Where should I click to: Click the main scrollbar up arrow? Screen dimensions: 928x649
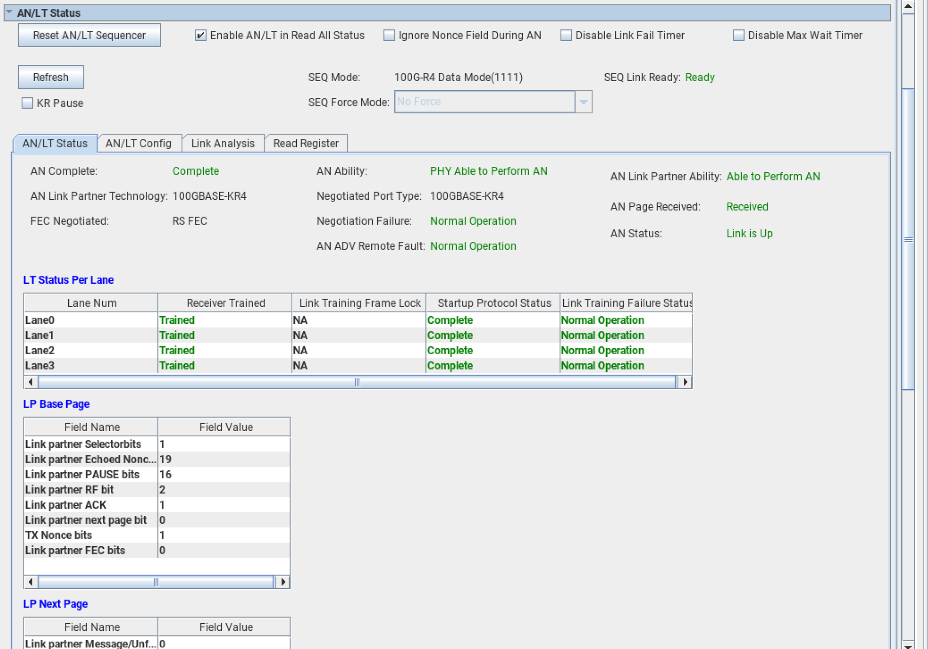pos(908,7)
